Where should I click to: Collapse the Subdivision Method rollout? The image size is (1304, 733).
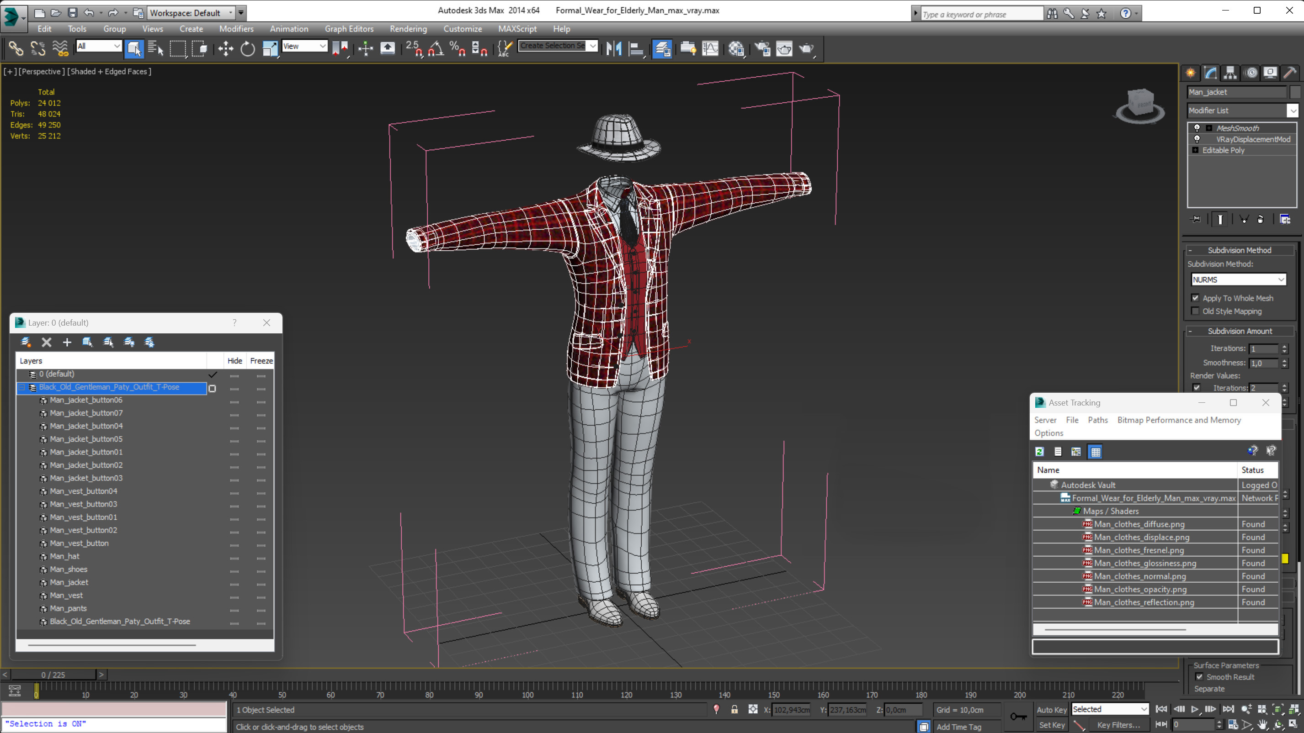click(1240, 250)
